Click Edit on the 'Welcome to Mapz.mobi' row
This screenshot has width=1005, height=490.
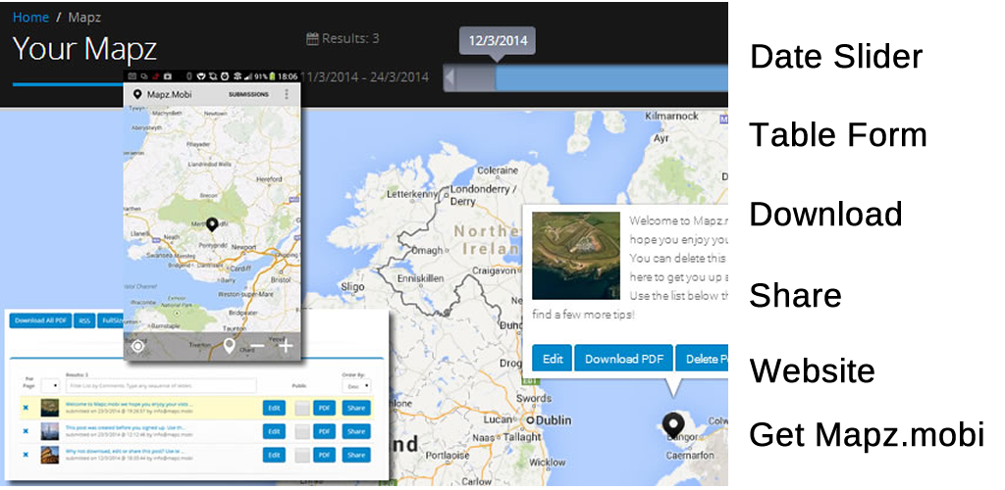[274, 408]
